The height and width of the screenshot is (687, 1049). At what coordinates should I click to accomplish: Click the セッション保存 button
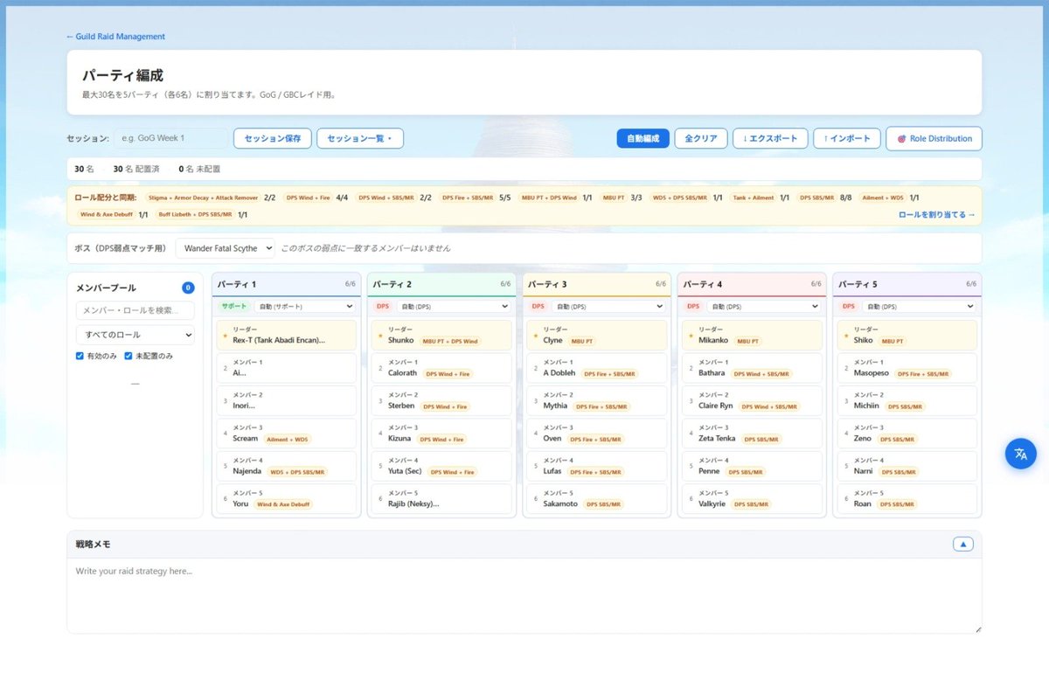[x=273, y=138]
